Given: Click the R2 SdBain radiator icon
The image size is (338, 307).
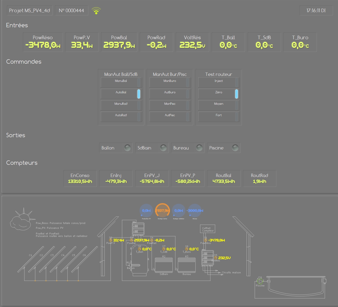Looking at the screenshot, I should click(164, 265).
